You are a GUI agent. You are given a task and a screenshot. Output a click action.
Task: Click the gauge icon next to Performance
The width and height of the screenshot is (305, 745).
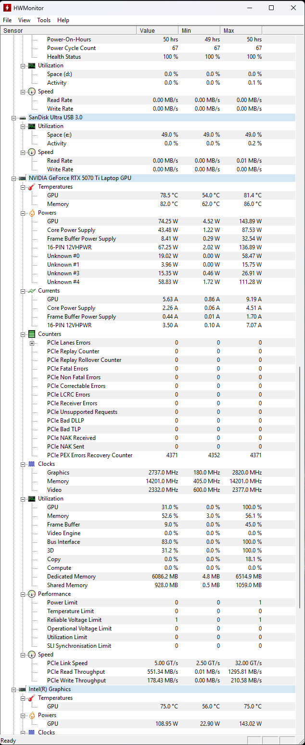(x=32, y=594)
